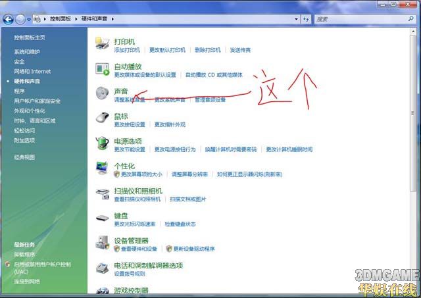
Task: Click the Forward navigation arrow
Action: click(x=20, y=19)
